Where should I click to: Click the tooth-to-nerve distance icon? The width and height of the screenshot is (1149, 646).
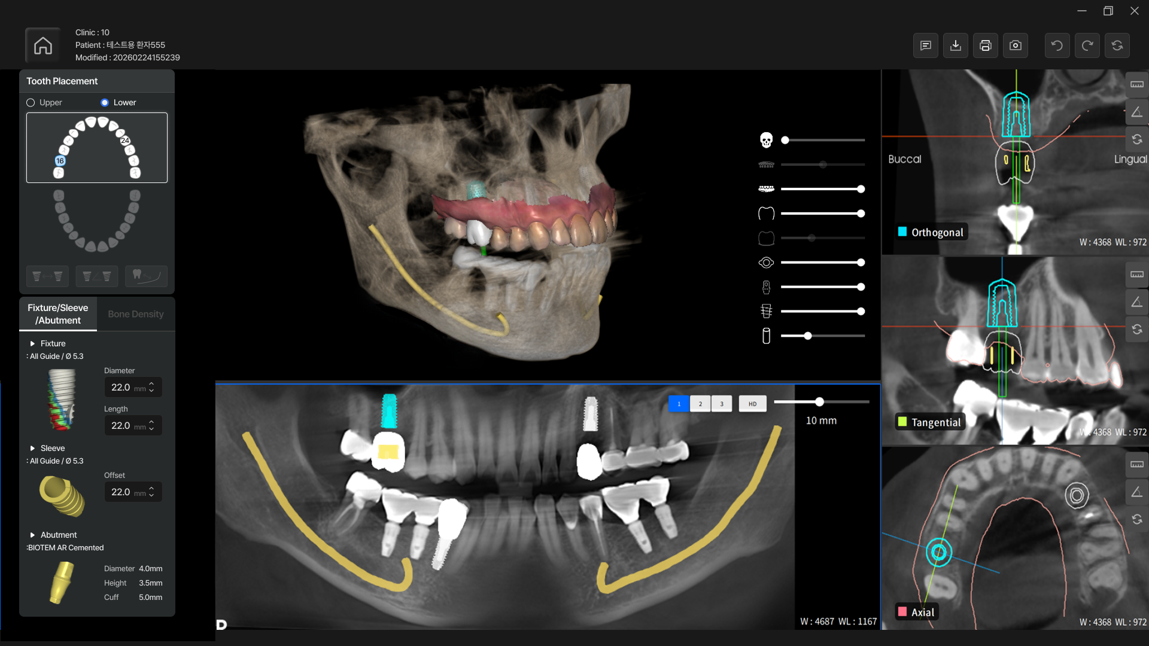coord(147,276)
